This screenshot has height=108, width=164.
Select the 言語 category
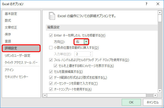[8, 41]
